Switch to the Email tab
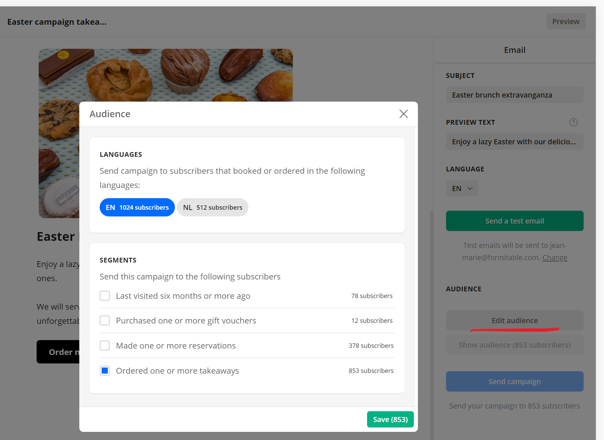 pos(514,50)
